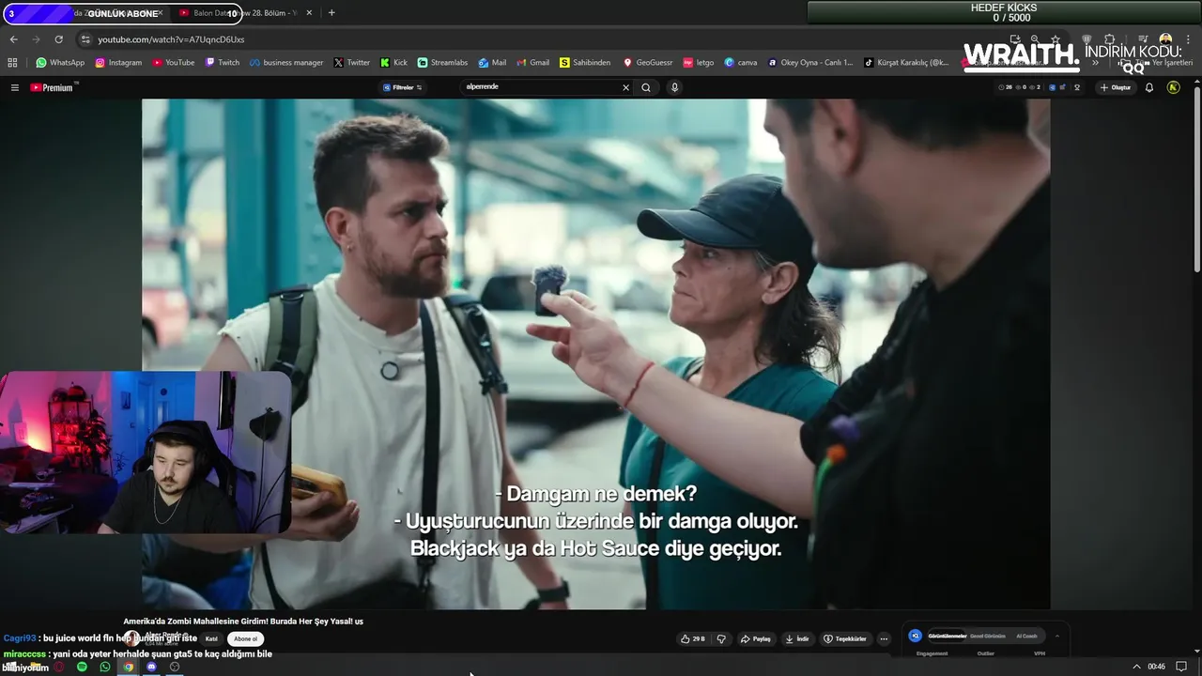1202x676 pixels.
Task: Open Twitter bookmark
Action: 352,63
